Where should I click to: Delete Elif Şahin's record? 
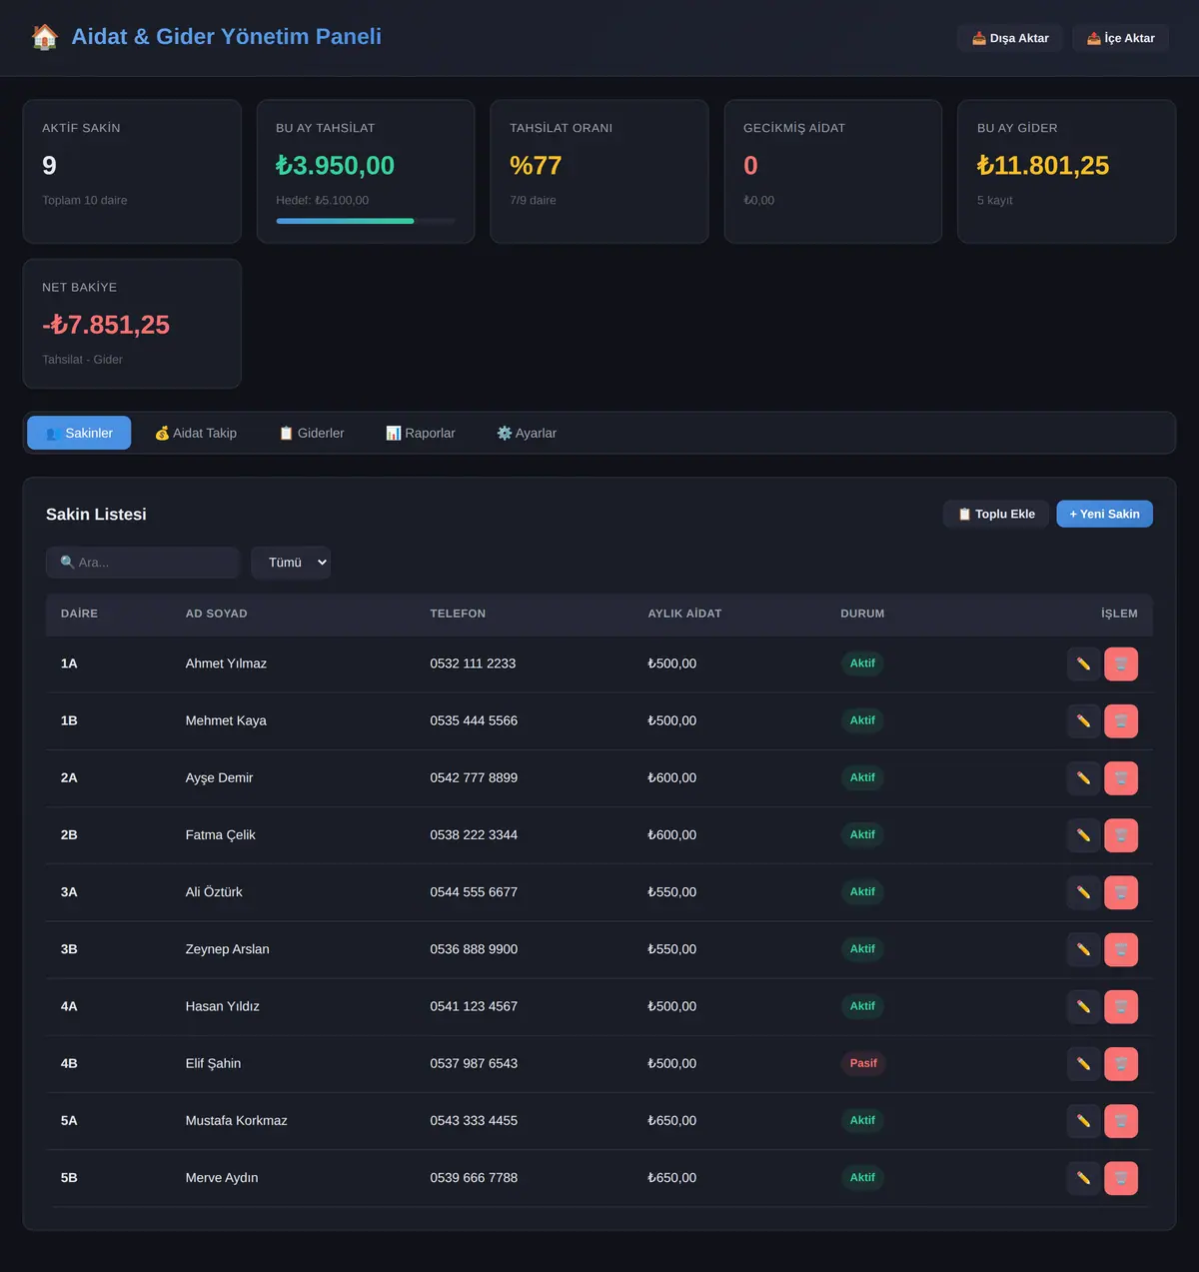pyautogui.click(x=1121, y=1063)
